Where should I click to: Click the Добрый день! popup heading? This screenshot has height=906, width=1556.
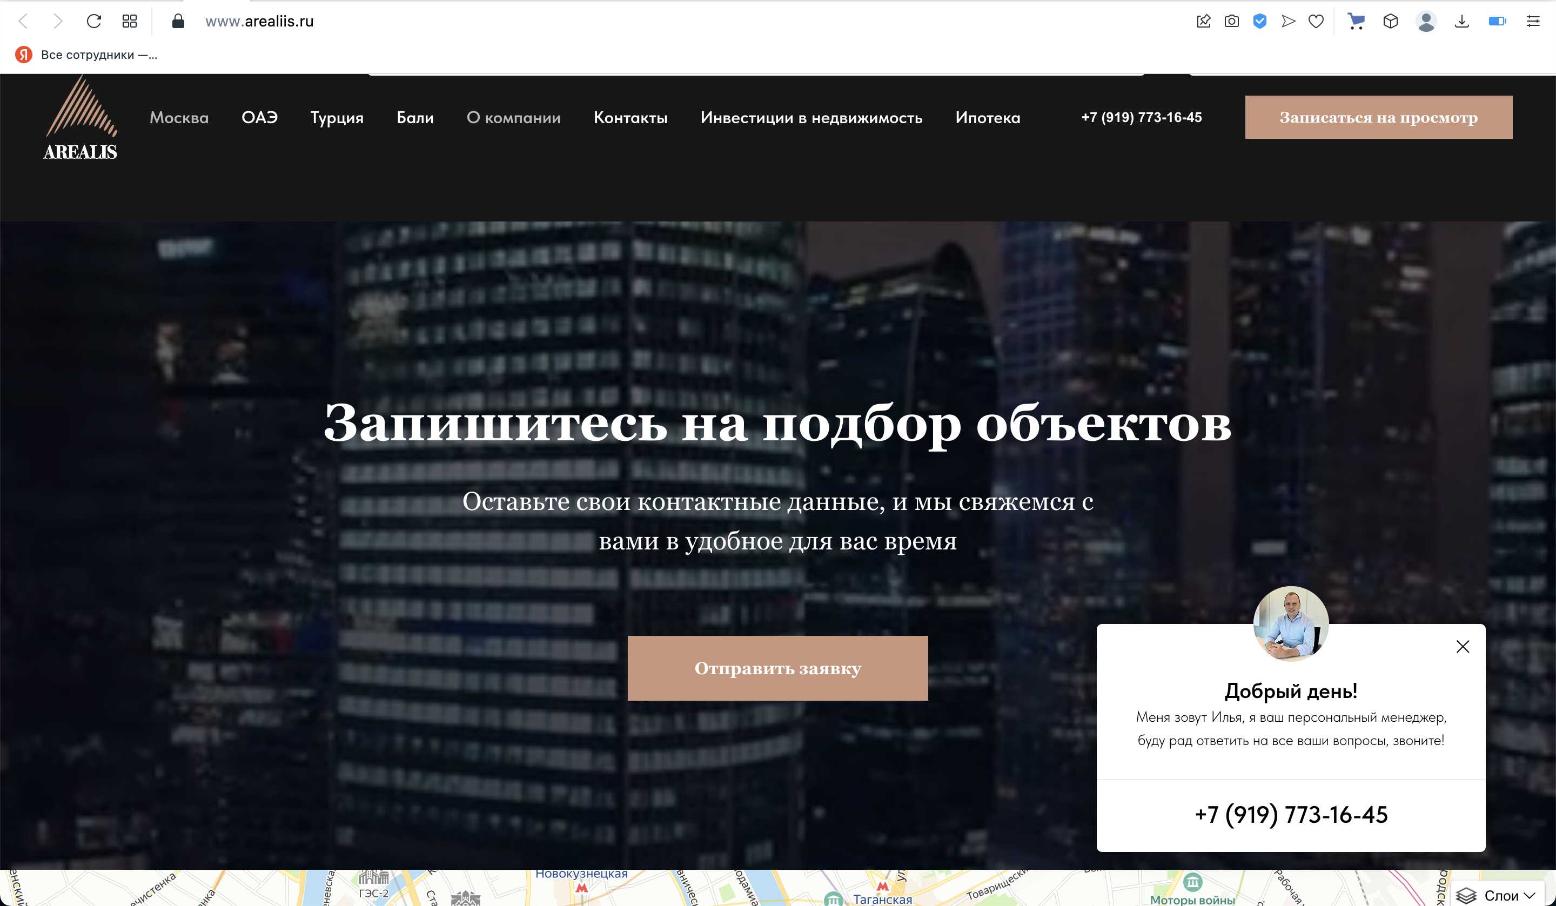click(x=1291, y=691)
